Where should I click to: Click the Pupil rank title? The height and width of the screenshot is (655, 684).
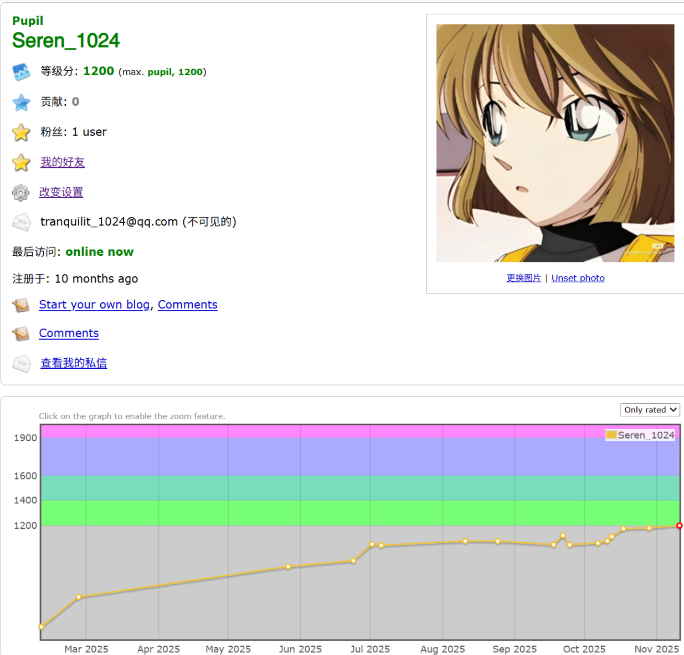pyautogui.click(x=28, y=20)
